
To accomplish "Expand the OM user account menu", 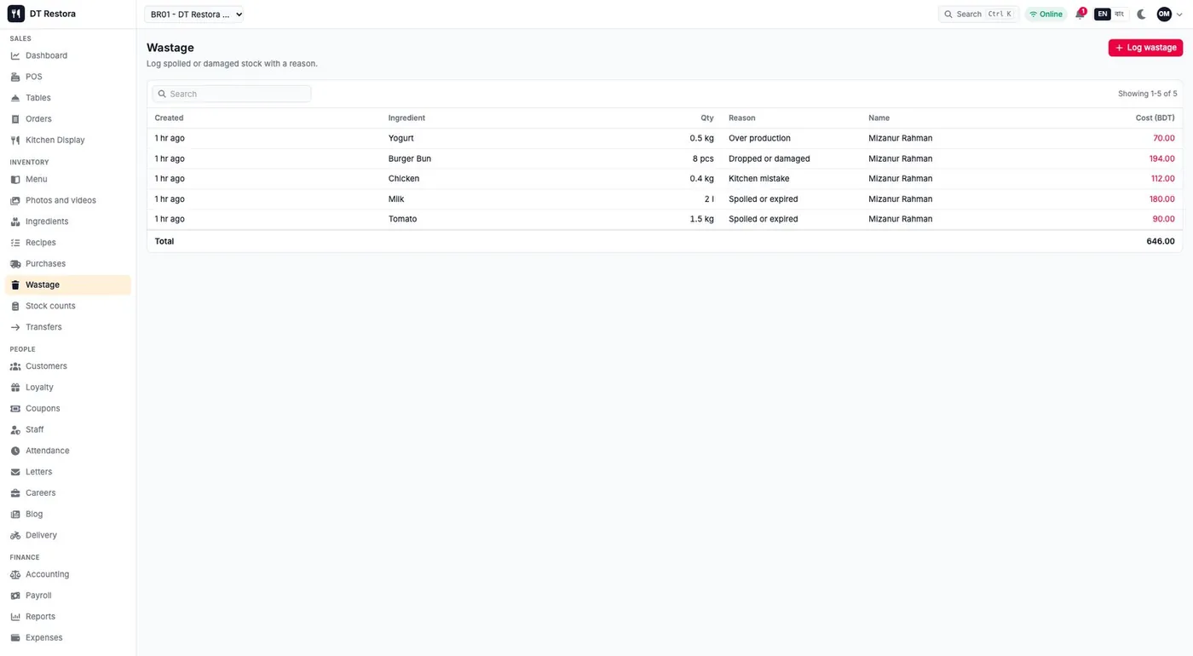I will [x=1169, y=14].
